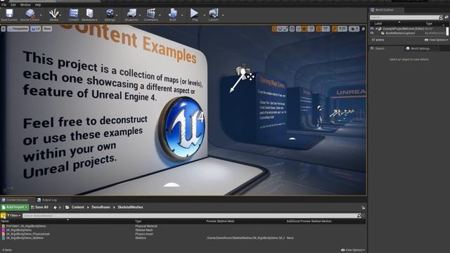Toggle grid snapping in viewport
This screenshot has width=450, height=253.
pos(304,29)
